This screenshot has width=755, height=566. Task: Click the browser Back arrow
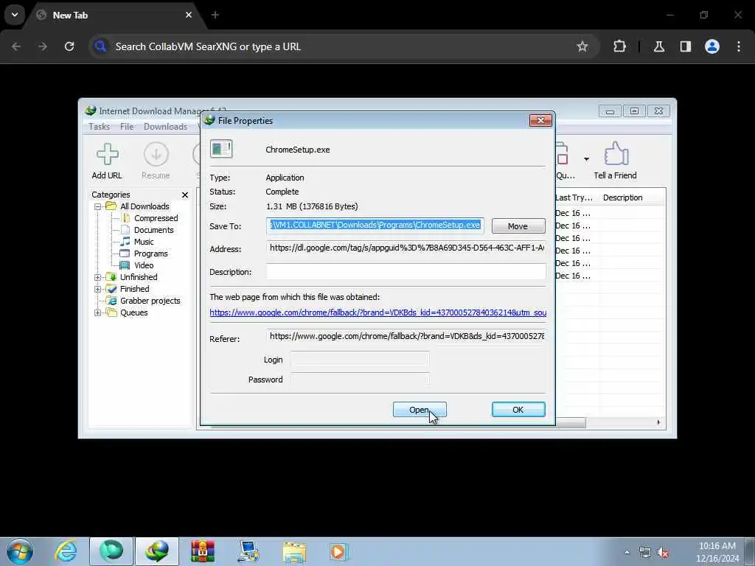(x=16, y=46)
